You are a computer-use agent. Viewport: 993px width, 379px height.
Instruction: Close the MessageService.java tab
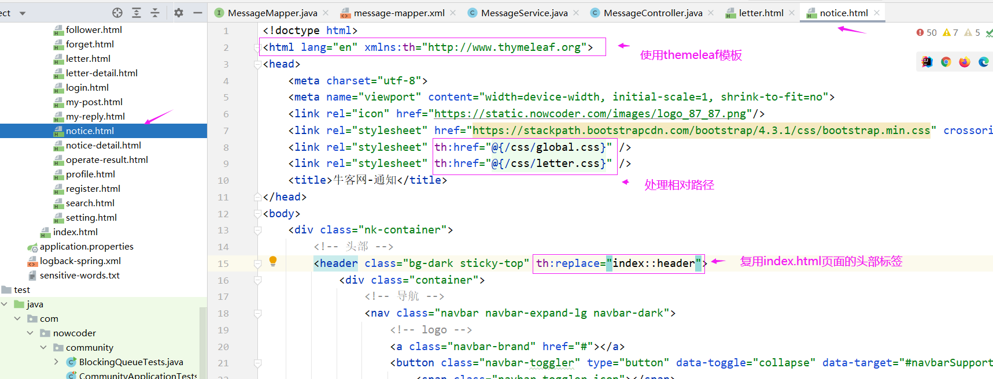tap(576, 13)
